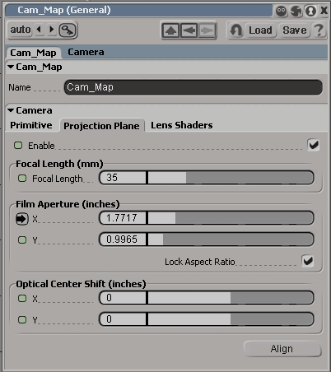Go to previous property set arrow
The height and width of the screenshot is (372, 331).
40,29
